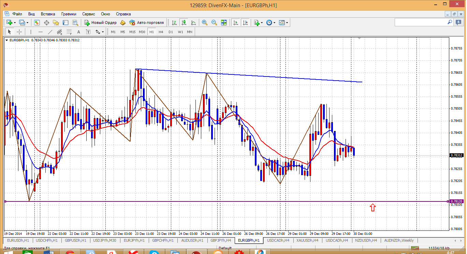Viewport: 467px width, 254px height.
Task: Open the Market Watch window icon
Action: [37, 23]
